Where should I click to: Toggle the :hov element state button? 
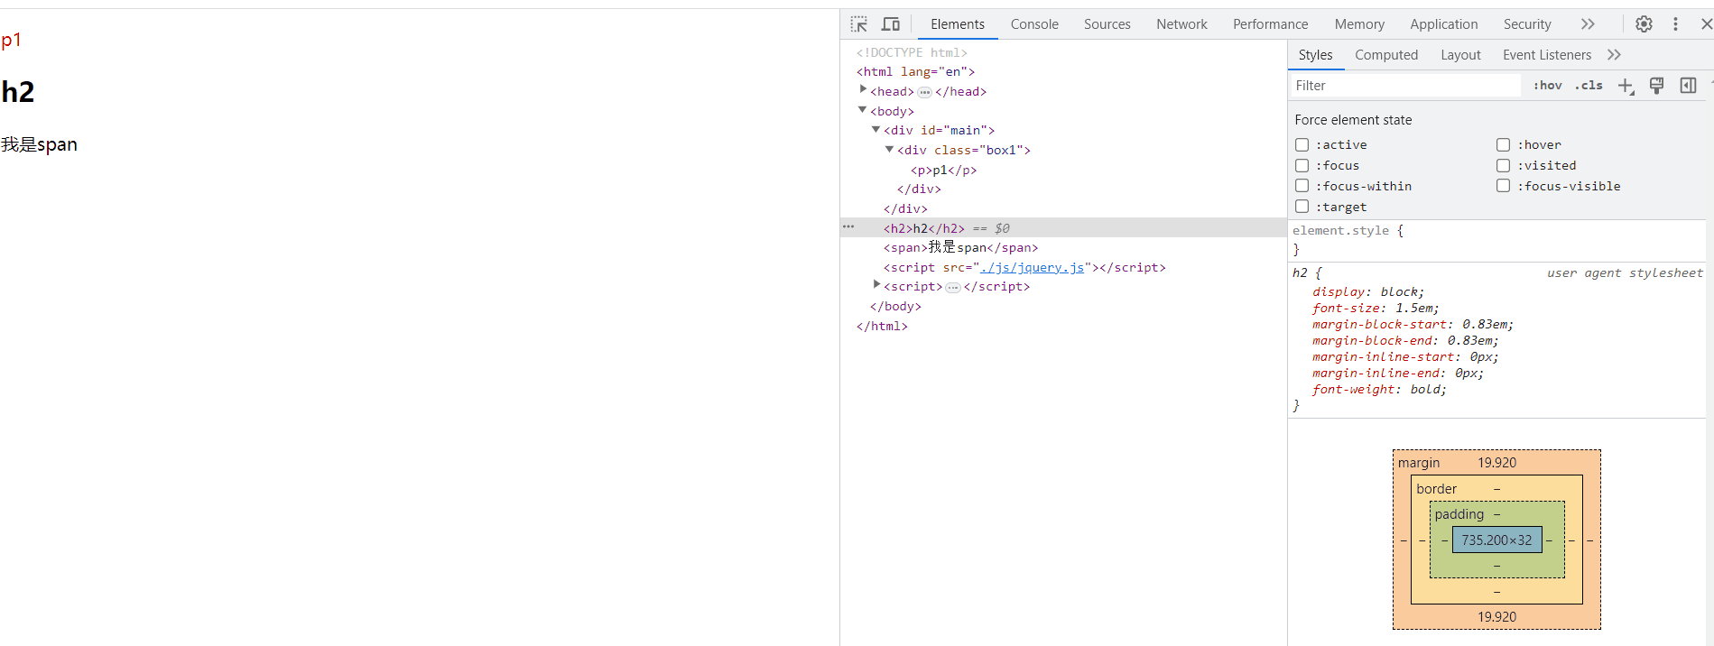coord(1548,86)
